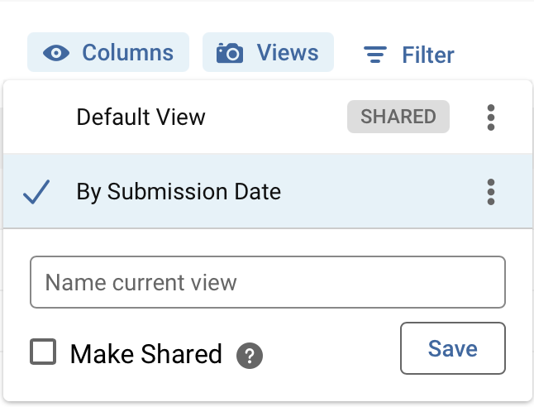Click the Columns label text

(127, 53)
